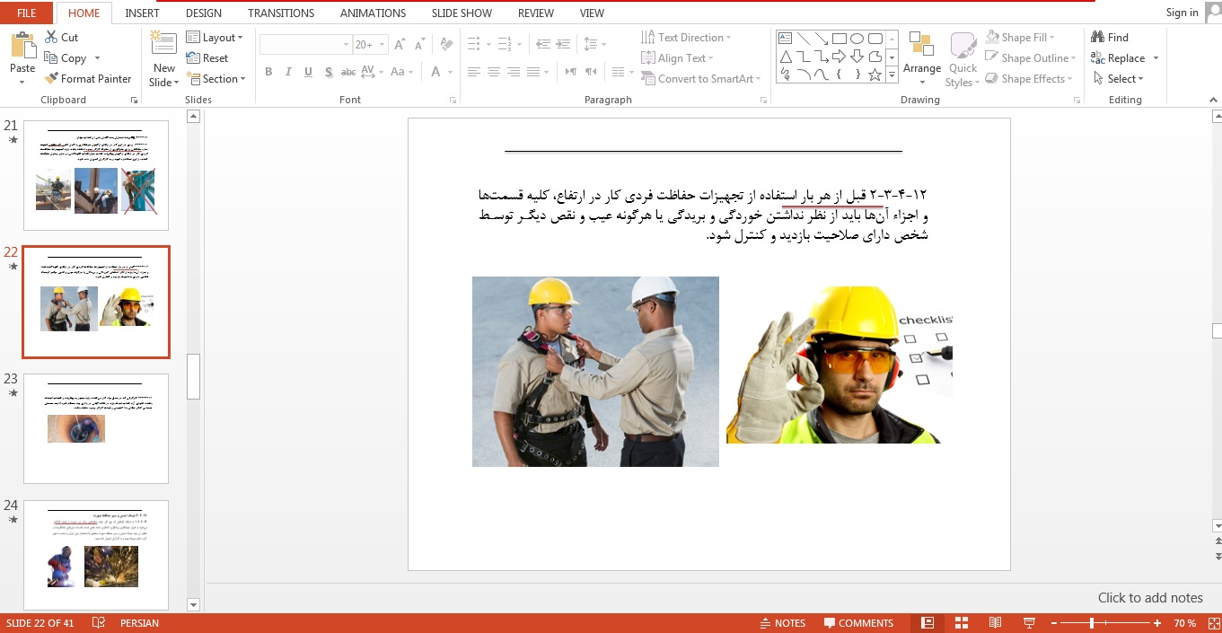Click the zoom slider handle

[1092, 623]
